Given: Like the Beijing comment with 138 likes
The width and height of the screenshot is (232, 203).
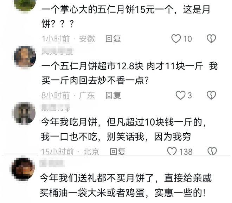Looking at the screenshot, I should point(172,151).
